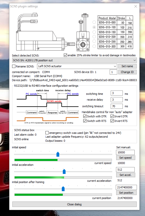Click the Change ID button

(x=127, y=72)
